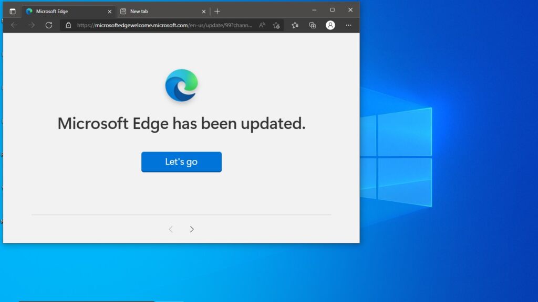
Task: Click the Edge logo image
Action: coord(181,85)
